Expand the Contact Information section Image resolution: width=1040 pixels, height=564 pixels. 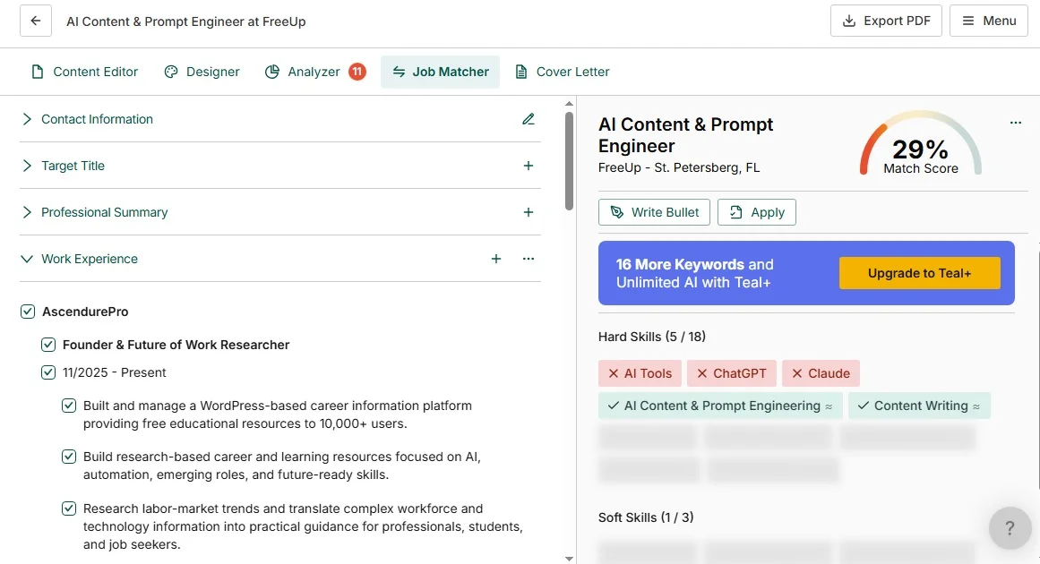(x=27, y=119)
